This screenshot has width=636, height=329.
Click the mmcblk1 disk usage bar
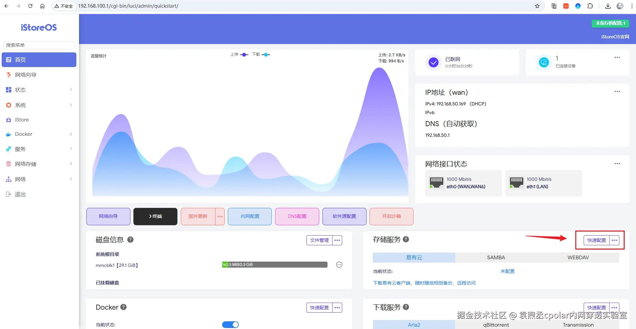275,265
